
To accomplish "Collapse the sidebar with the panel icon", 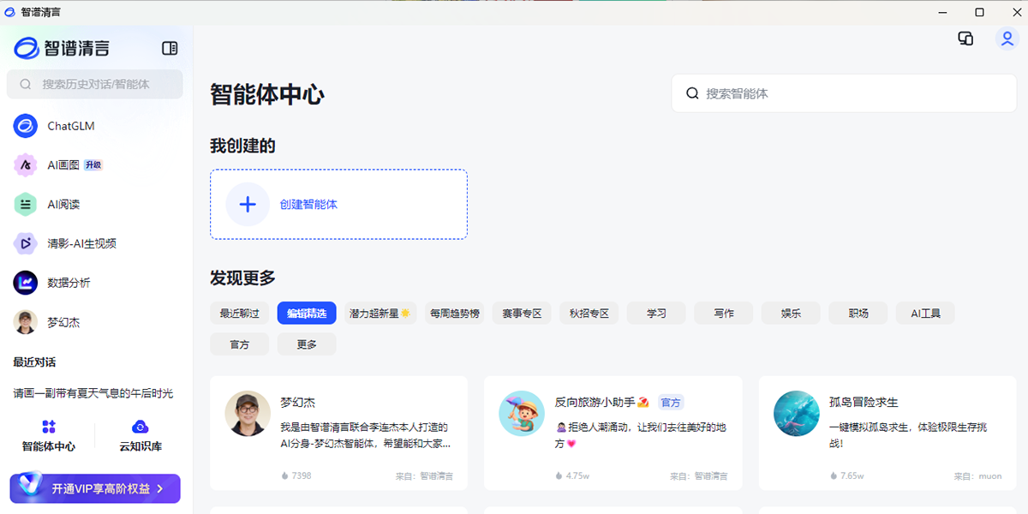I will tap(168, 48).
